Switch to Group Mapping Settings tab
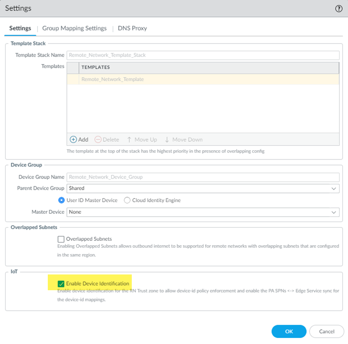 coord(74,28)
